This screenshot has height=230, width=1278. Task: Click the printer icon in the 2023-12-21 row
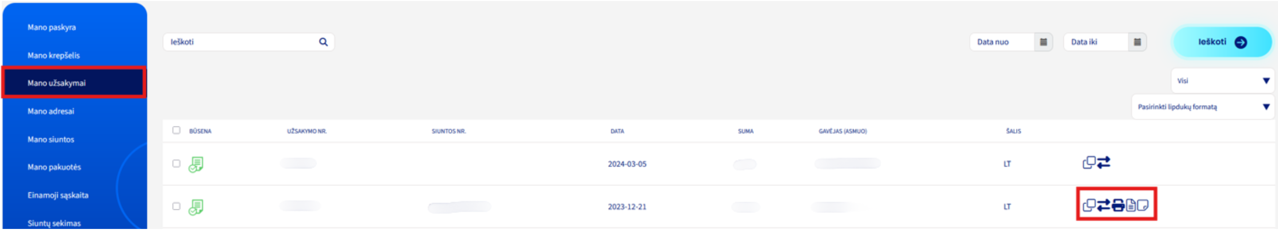[1118, 205]
